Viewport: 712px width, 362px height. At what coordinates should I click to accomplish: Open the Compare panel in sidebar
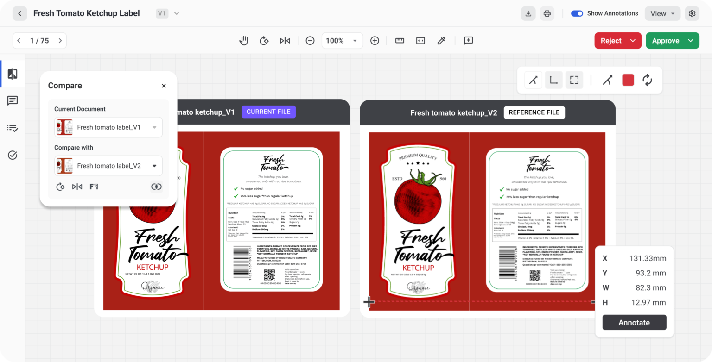[x=13, y=73]
